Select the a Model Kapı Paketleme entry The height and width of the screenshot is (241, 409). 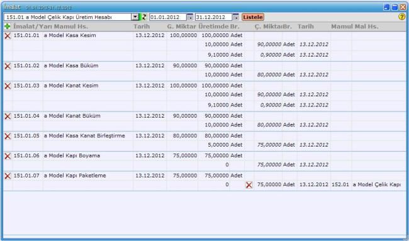[75, 176]
